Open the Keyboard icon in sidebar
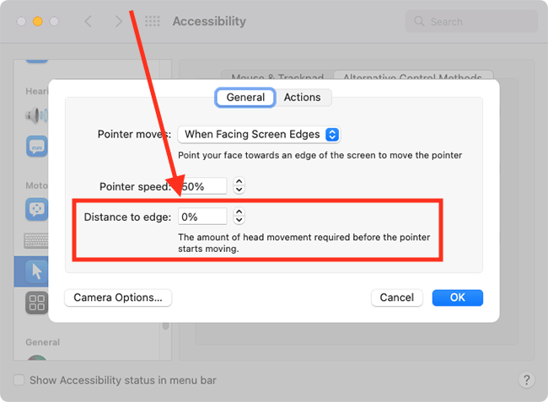Image resolution: width=548 pixels, height=402 pixels. tap(36, 241)
